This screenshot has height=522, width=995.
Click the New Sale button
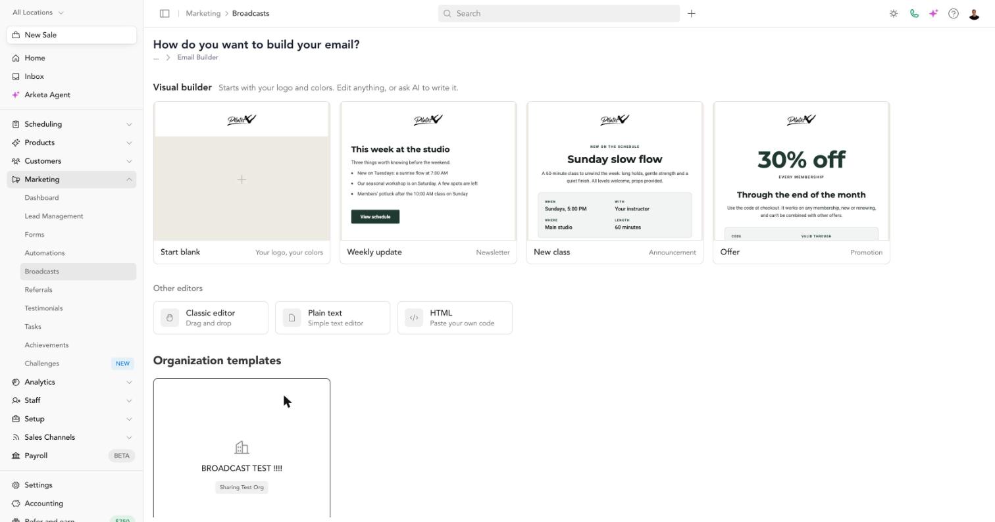pyautogui.click(x=72, y=35)
